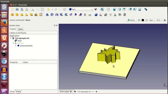The width and height of the screenshot is (168, 94).
Task: Click the None working plane button
Action: [131, 20]
